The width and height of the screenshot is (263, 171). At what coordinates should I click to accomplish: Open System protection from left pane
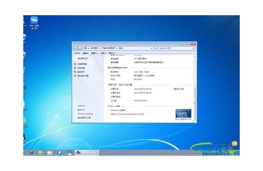[x=81, y=72]
